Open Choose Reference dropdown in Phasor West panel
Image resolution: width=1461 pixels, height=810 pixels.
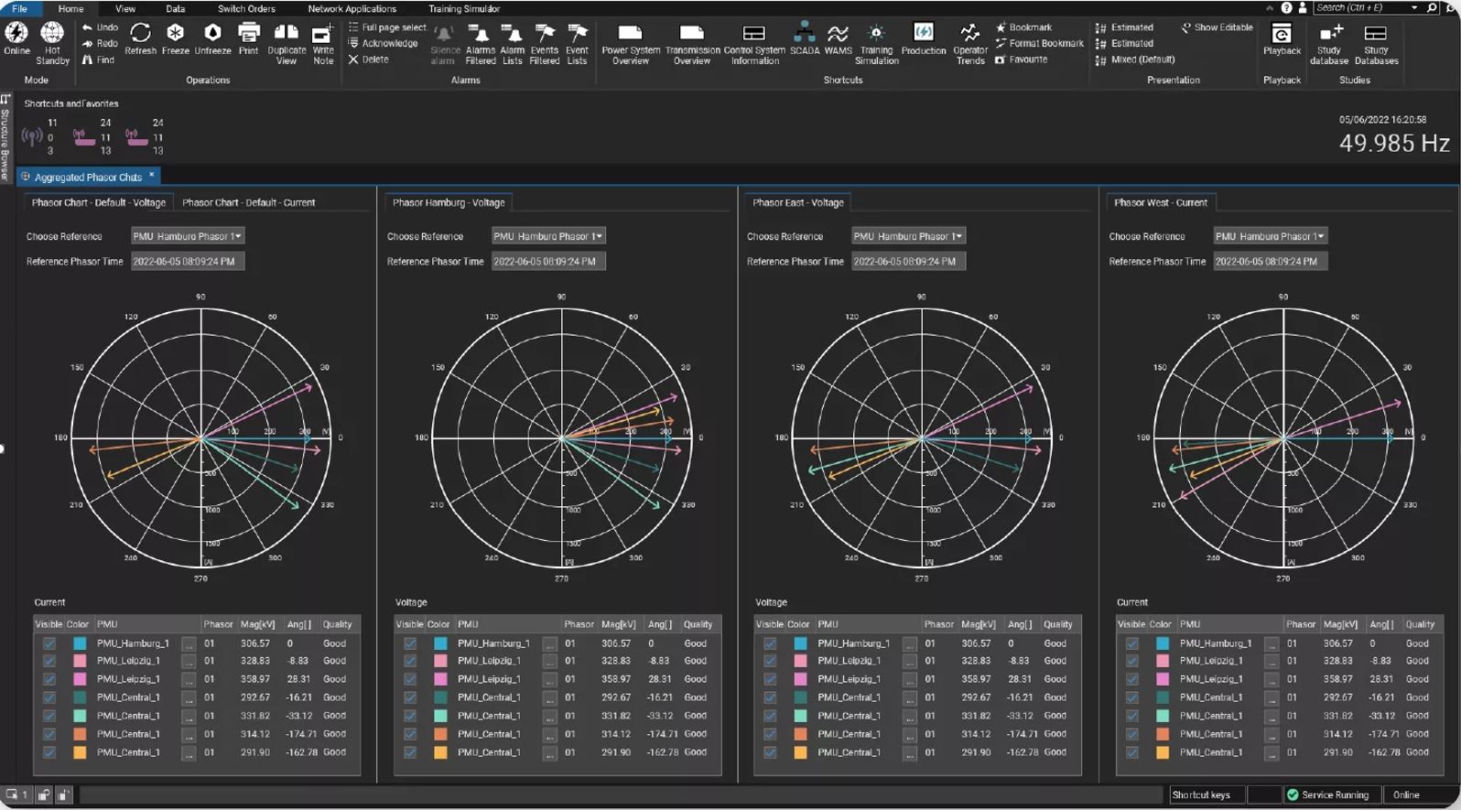pyautogui.click(x=1270, y=236)
